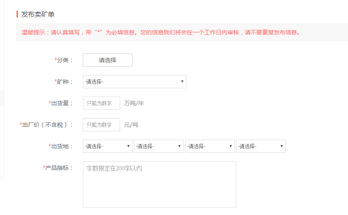
Task: Open the 矿种 dropdown list
Action: pyautogui.click(x=134, y=82)
